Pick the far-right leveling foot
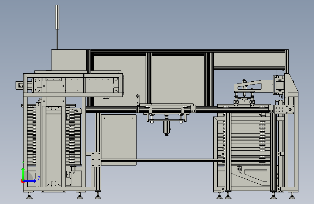The image size is (314, 204). (x=292, y=196)
